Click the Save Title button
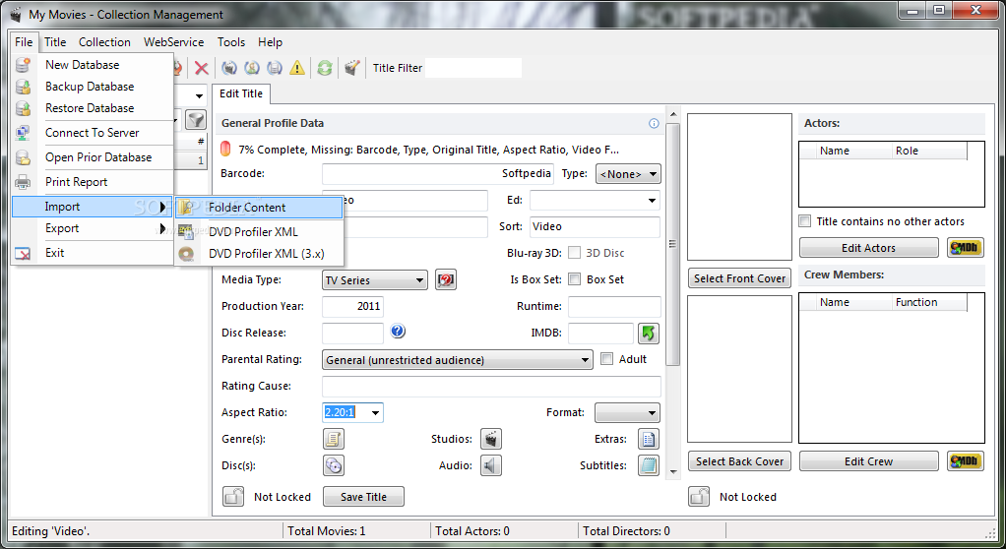Screen dimensions: 1006x549 tap(364, 497)
